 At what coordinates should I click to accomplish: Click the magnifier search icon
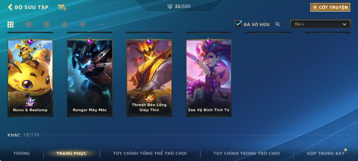pyautogui.click(x=278, y=24)
